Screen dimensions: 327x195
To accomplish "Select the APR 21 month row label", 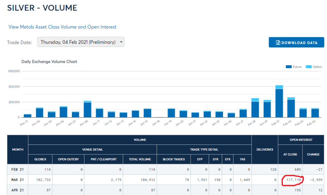I will 18,191.
